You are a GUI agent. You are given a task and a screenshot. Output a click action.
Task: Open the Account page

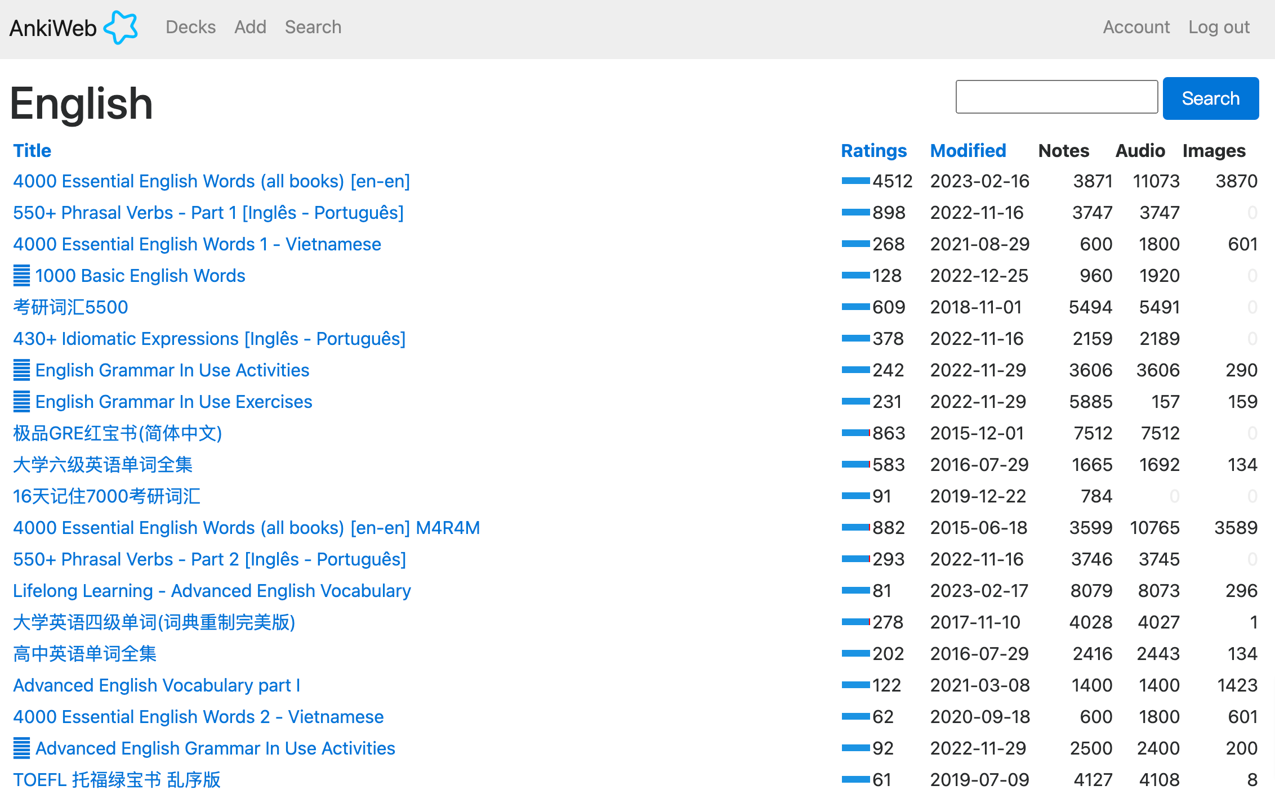(1136, 27)
